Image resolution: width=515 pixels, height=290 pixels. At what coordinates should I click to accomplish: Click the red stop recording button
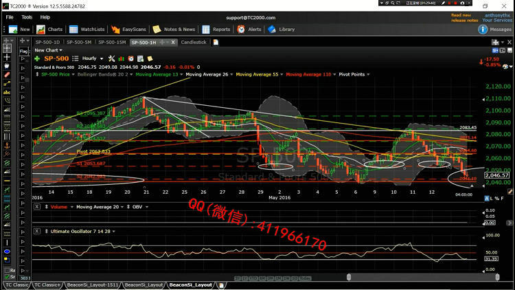pos(455,3)
